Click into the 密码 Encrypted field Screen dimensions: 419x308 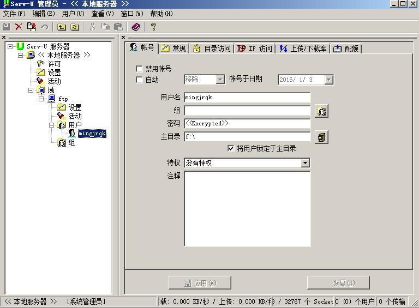[247, 124]
